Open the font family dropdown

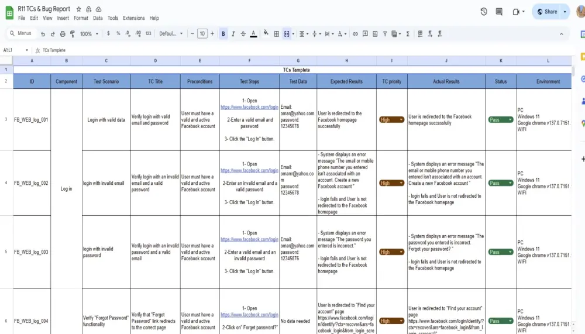171,33
